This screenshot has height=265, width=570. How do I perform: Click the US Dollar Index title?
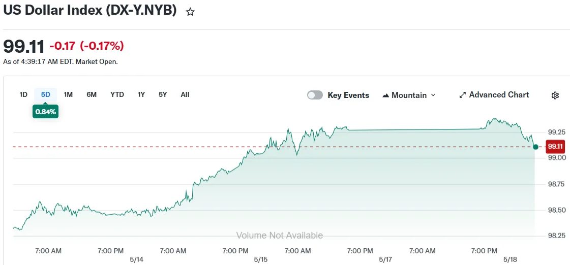[90, 11]
